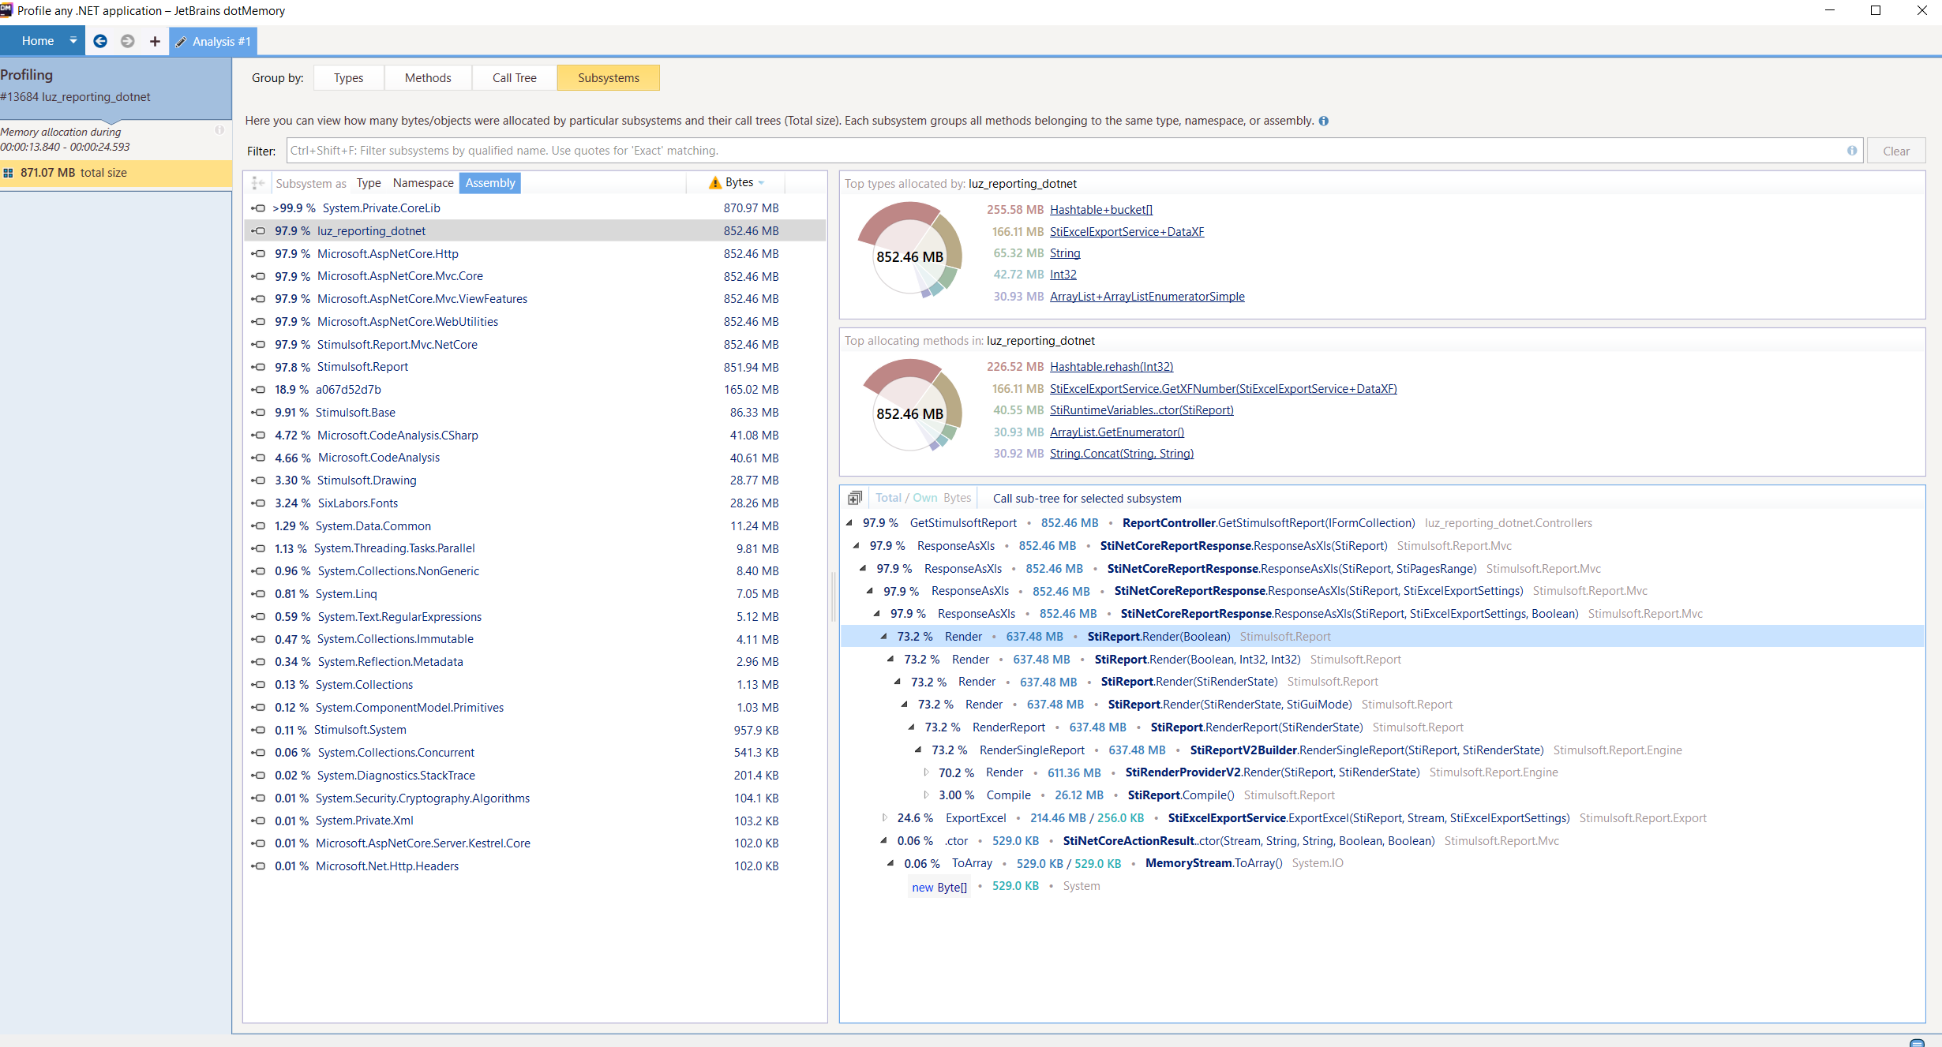This screenshot has height=1047, width=1942.
Task: Toggle Own bytes display
Action: coord(925,498)
